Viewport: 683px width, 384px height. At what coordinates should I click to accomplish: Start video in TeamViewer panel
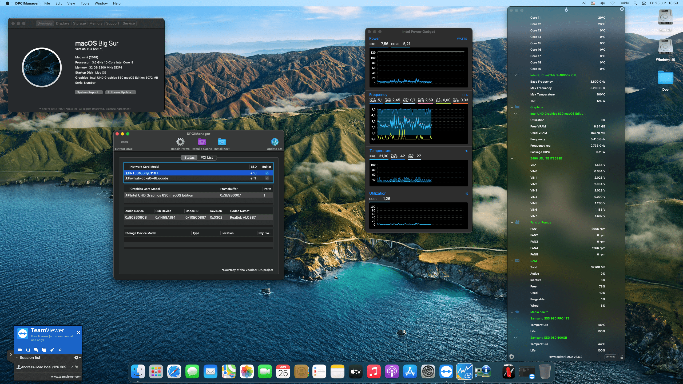[x=20, y=350]
